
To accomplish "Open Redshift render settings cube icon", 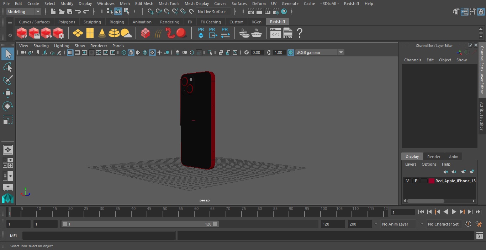I will tap(58, 33).
